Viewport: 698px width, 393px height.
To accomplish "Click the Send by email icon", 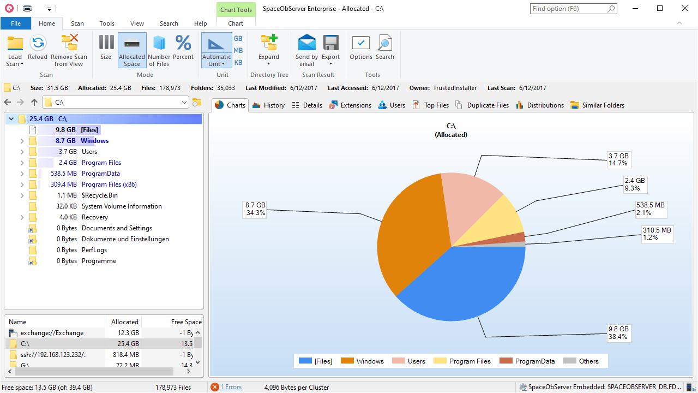I will point(307,44).
